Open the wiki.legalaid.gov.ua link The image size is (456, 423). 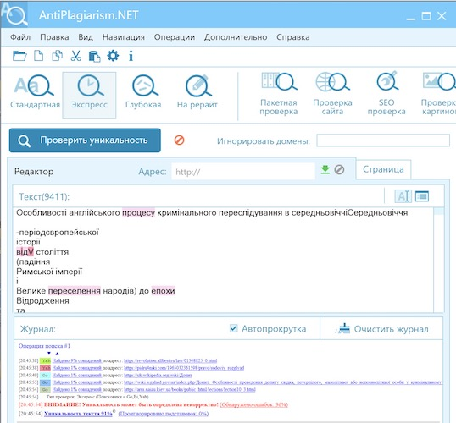point(283,382)
